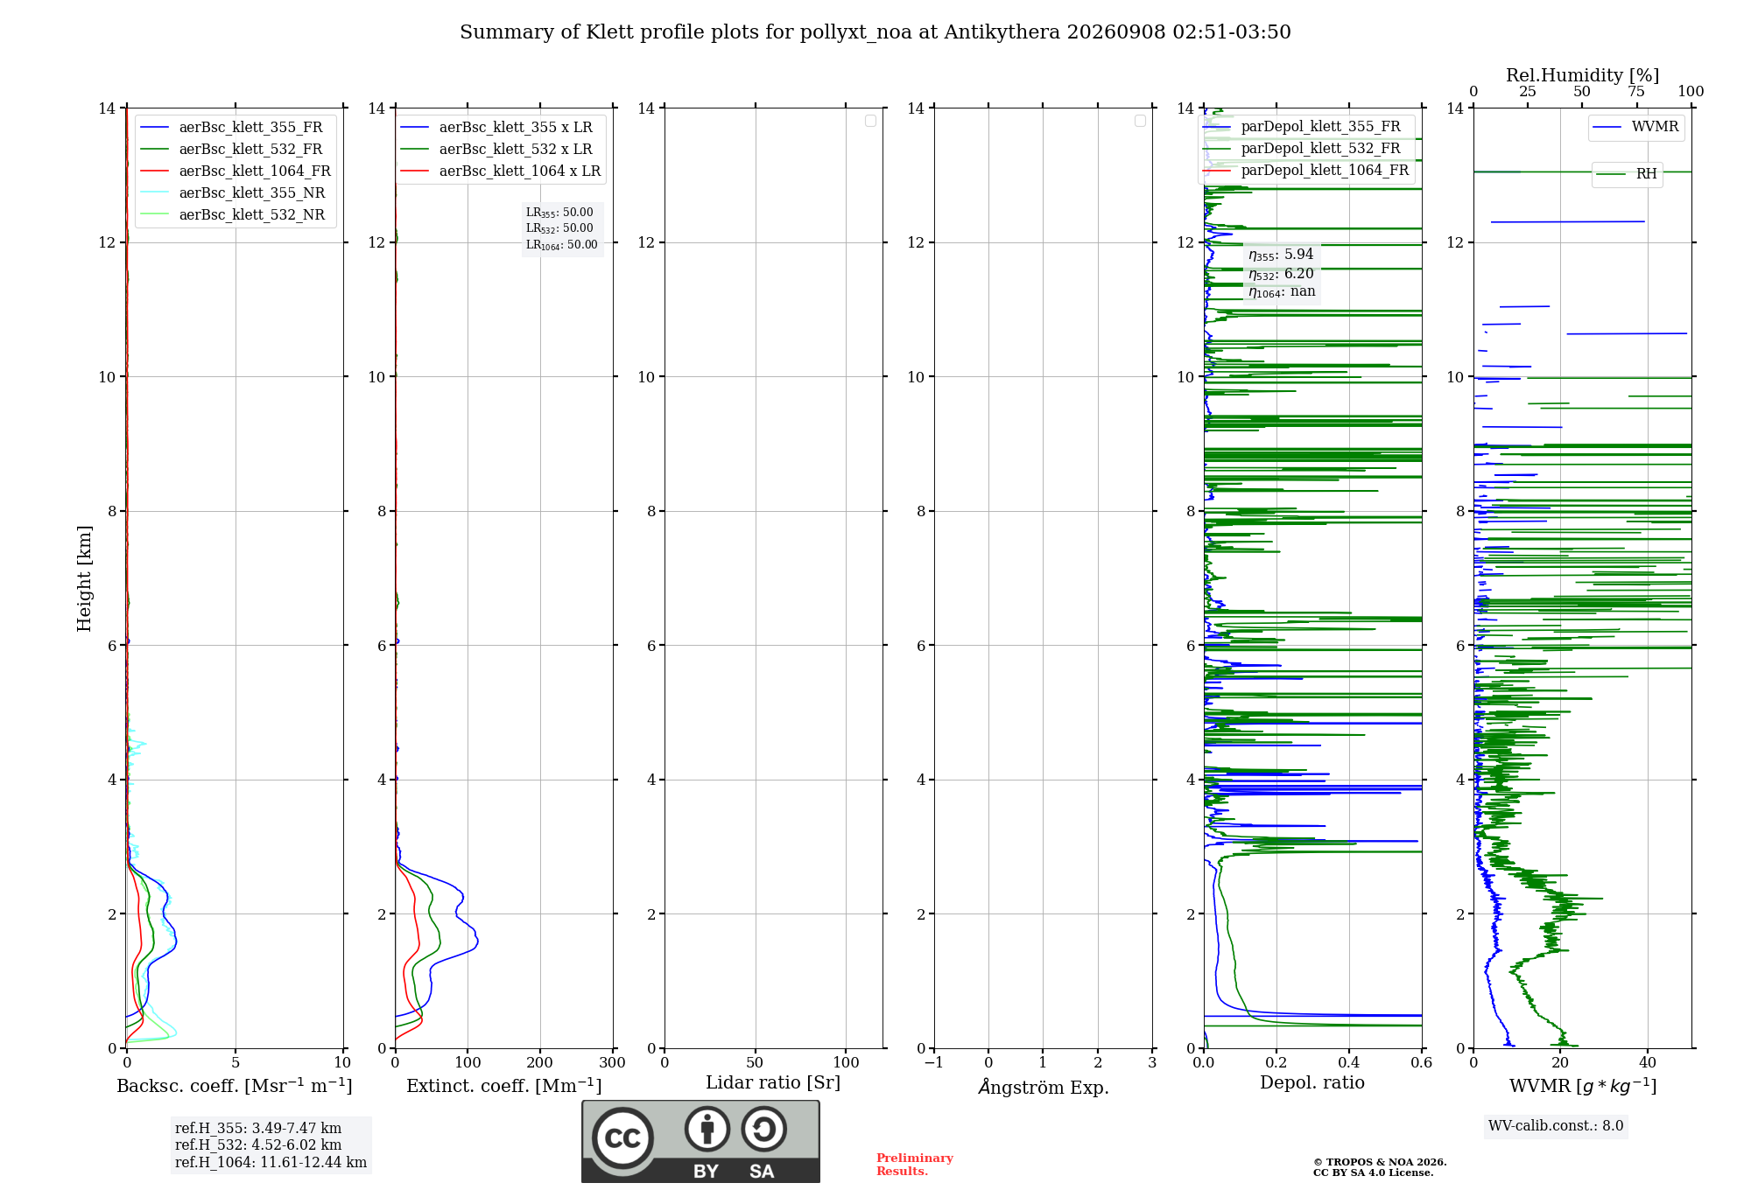Click the TROPOS & NOA 2026 copyright text

[1380, 1162]
